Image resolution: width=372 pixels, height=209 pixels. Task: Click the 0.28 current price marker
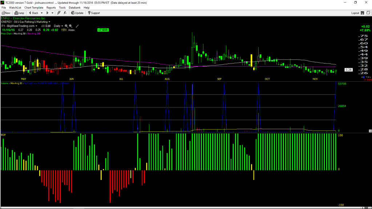pyautogui.click(x=348, y=70)
